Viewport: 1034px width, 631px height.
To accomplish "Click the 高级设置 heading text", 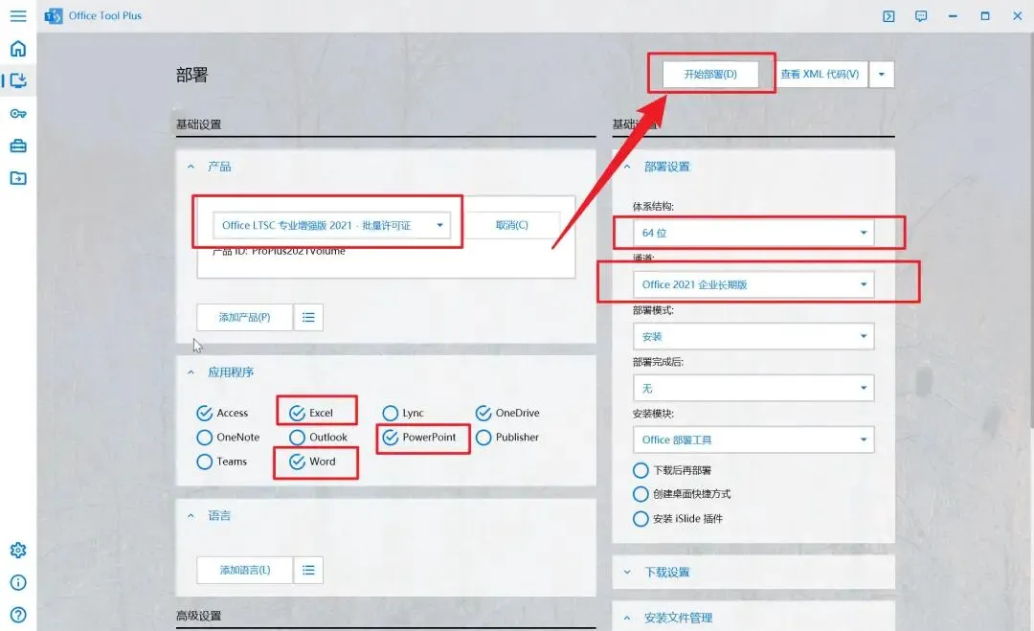I will pyautogui.click(x=198, y=616).
